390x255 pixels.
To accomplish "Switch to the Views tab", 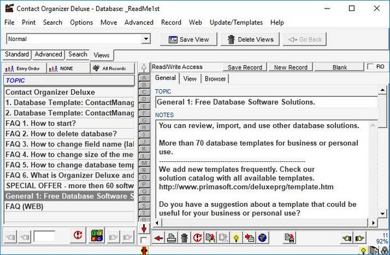I will tap(101, 55).
